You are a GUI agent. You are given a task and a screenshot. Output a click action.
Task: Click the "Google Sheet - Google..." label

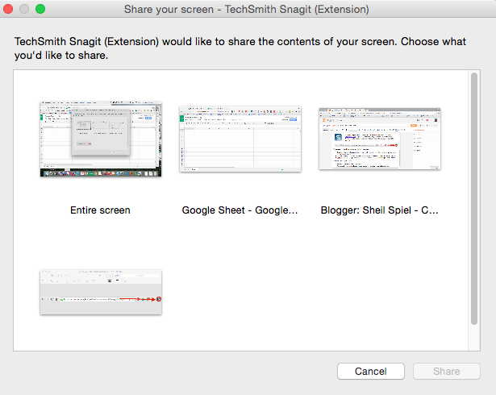tap(240, 210)
